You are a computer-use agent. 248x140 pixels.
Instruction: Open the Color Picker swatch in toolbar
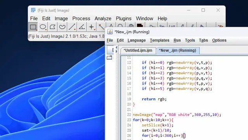[140, 25]
